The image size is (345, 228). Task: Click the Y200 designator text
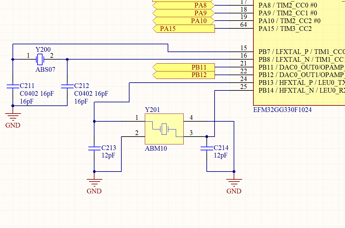point(43,50)
